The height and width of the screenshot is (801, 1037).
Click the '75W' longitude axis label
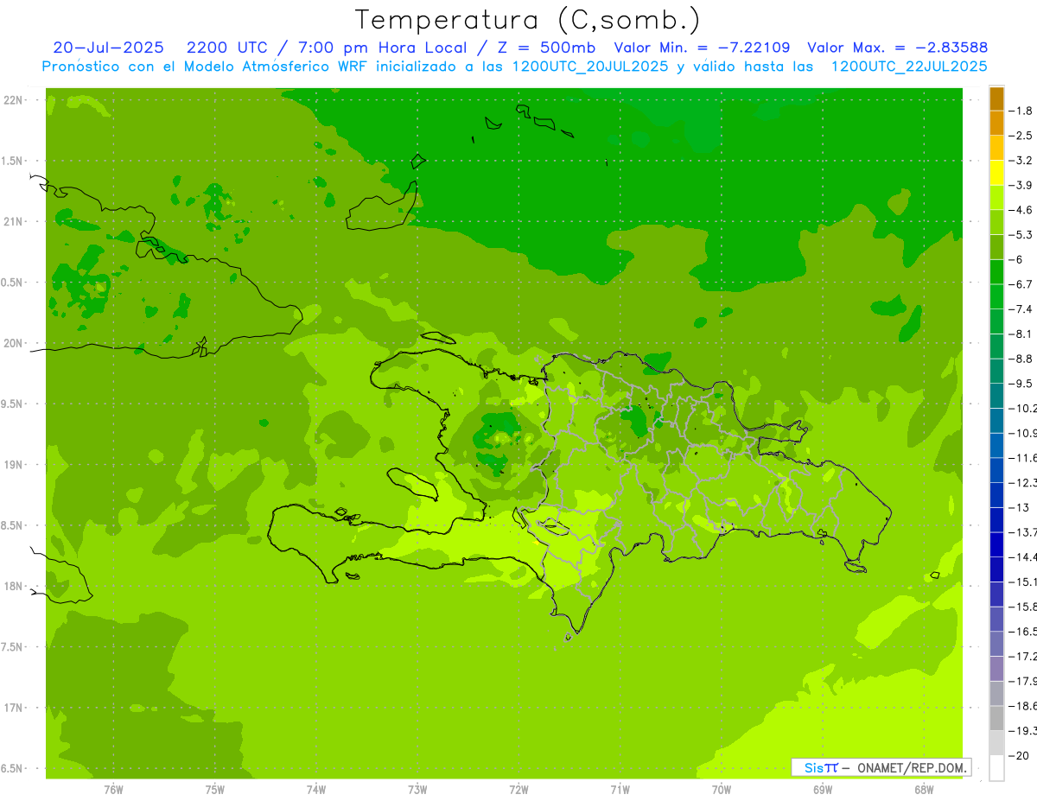215,791
